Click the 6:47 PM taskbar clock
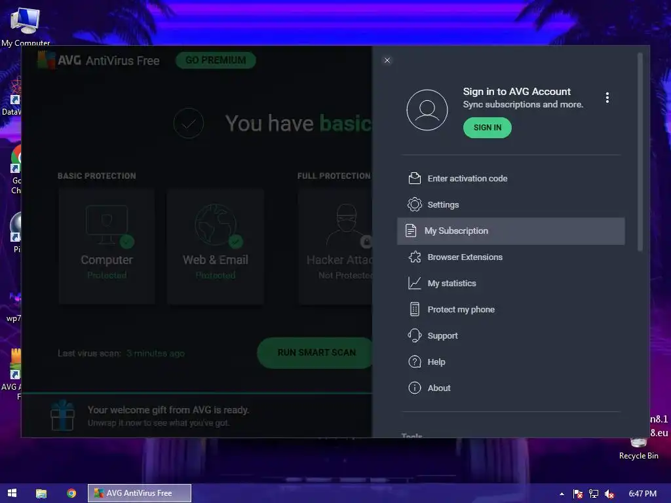Viewport: 671px width, 503px height. (643, 494)
